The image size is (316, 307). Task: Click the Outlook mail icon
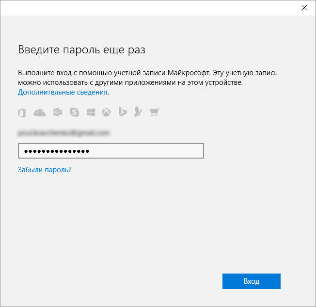pos(58,113)
